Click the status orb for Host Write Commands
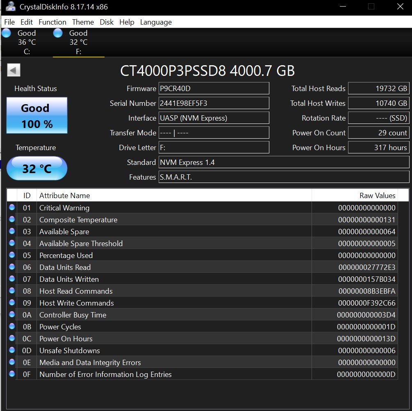The height and width of the screenshot is (411, 412). coord(12,302)
